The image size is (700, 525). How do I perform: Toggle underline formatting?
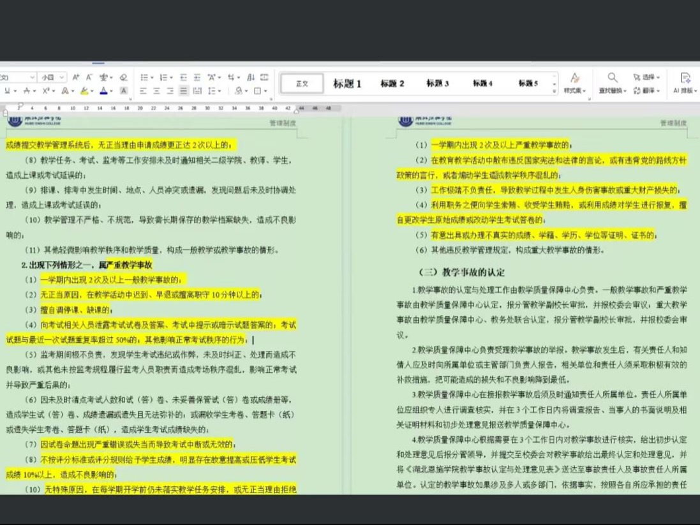(8, 91)
